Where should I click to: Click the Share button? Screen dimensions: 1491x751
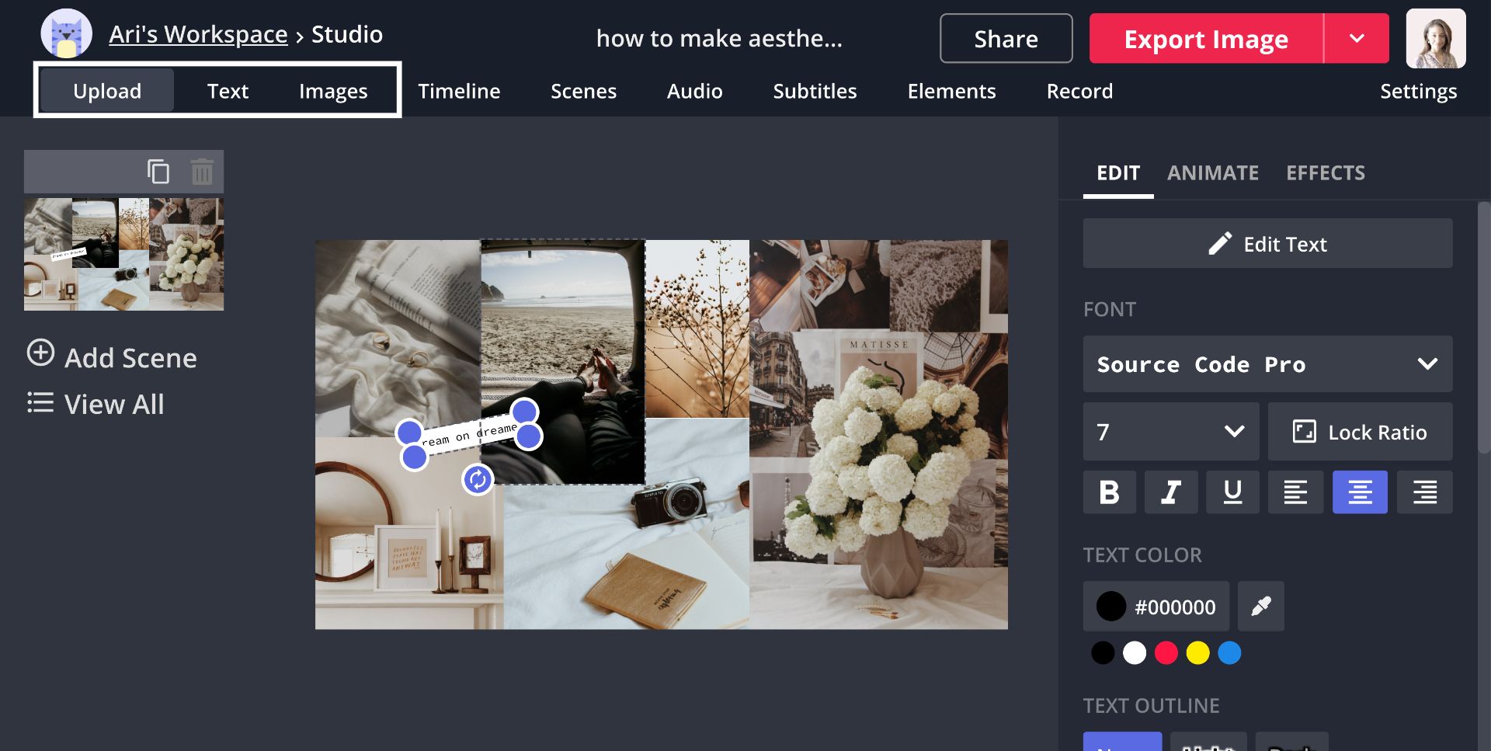click(1006, 38)
